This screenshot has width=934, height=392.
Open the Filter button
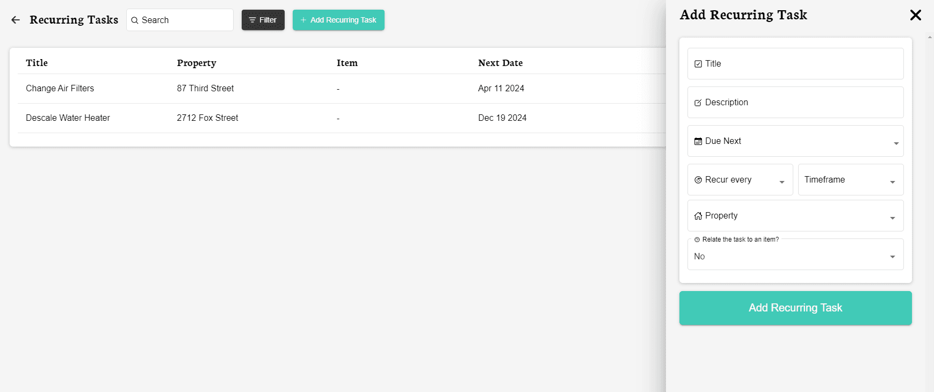coord(263,20)
